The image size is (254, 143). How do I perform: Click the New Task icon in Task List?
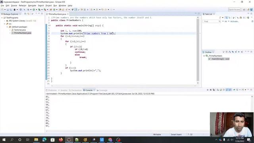point(220,17)
